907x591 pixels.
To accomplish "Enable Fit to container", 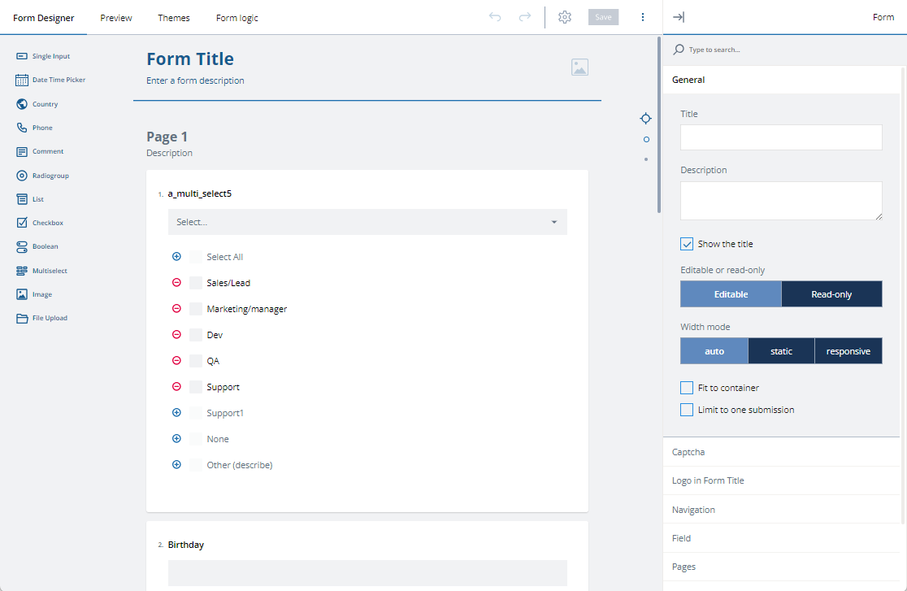I will tap(687, 388).
